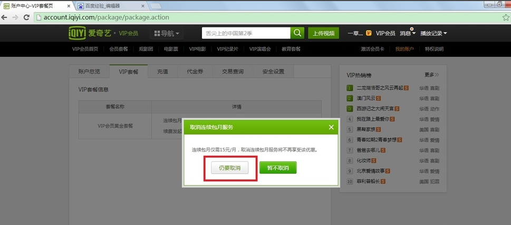Click 更多 in VIP热销榜
The image size is (511, 225).
coord(431,75)
